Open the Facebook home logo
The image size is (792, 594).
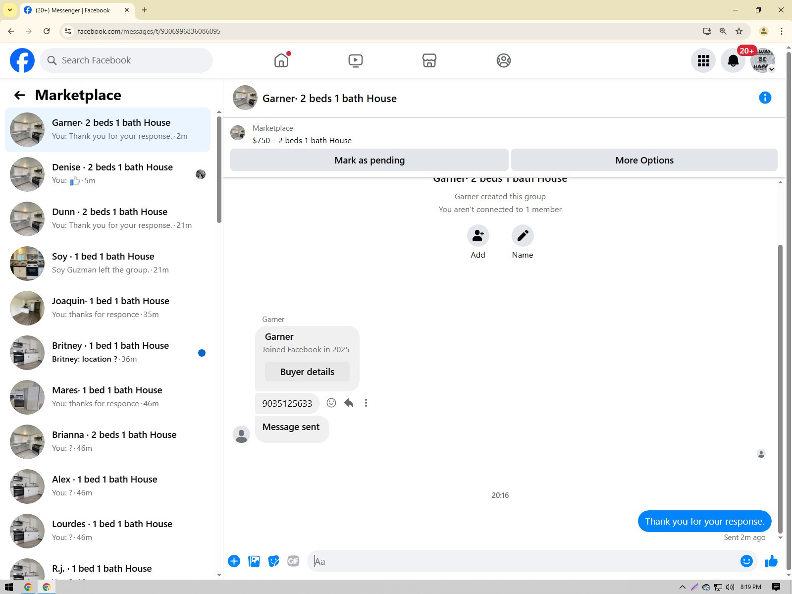(x=22, y=60)
